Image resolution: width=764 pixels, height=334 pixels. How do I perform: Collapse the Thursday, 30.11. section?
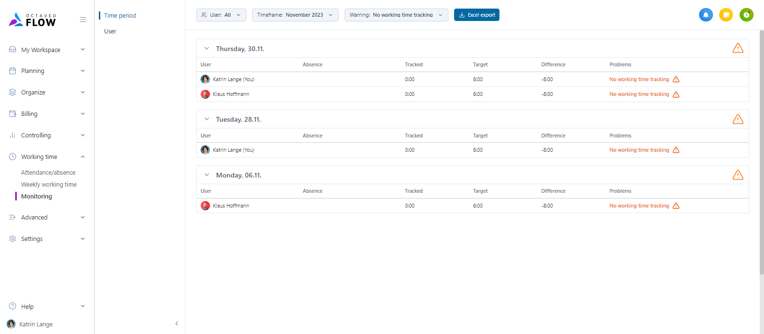click(207, 49)
